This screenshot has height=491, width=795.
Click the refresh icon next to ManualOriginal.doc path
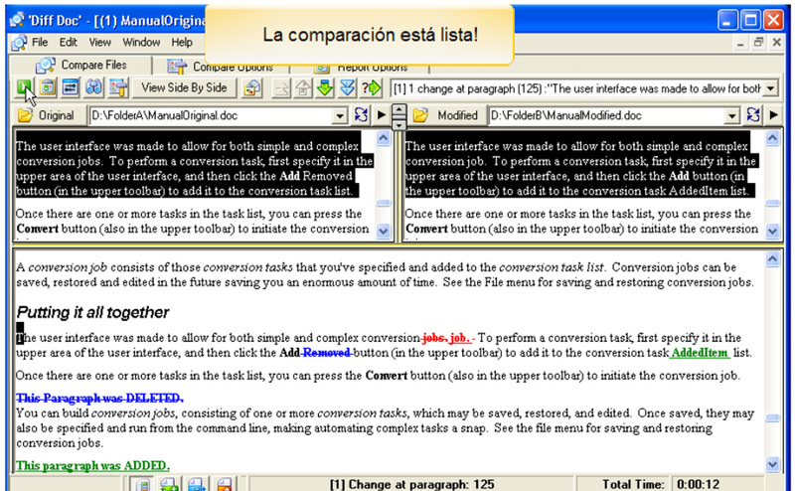coord(361,115)
